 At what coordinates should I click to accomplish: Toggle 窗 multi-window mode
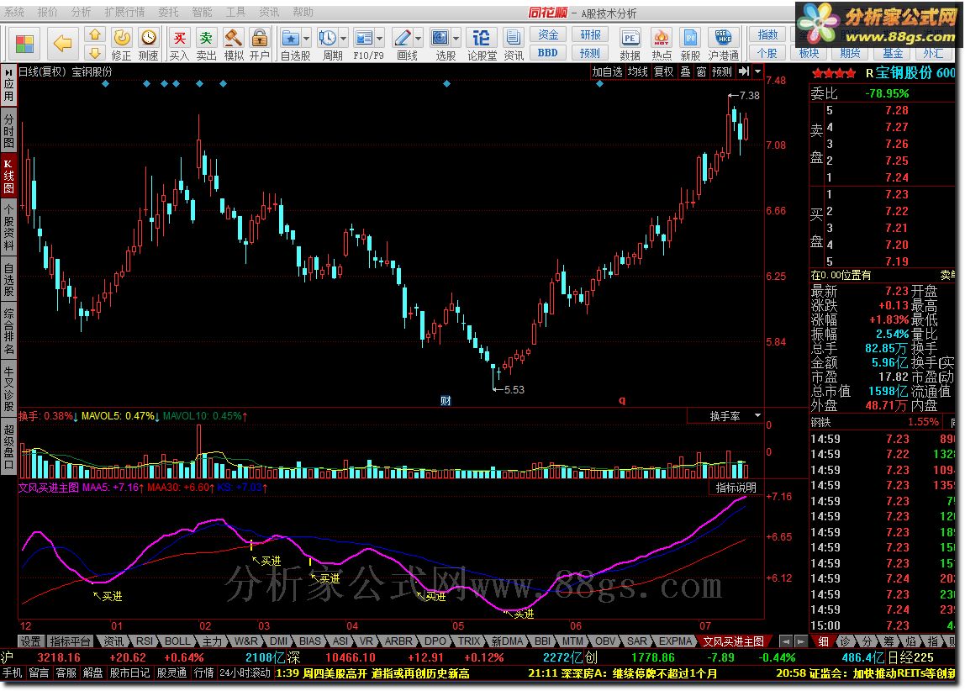click(701, 71)
